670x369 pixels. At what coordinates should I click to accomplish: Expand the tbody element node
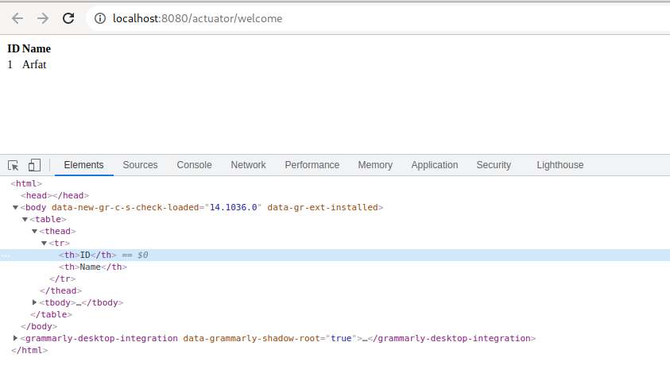[x=35, y=302]
